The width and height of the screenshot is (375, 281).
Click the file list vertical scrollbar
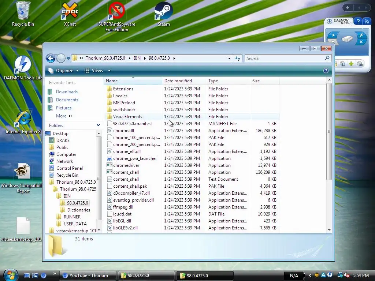[x=329, y=131]
